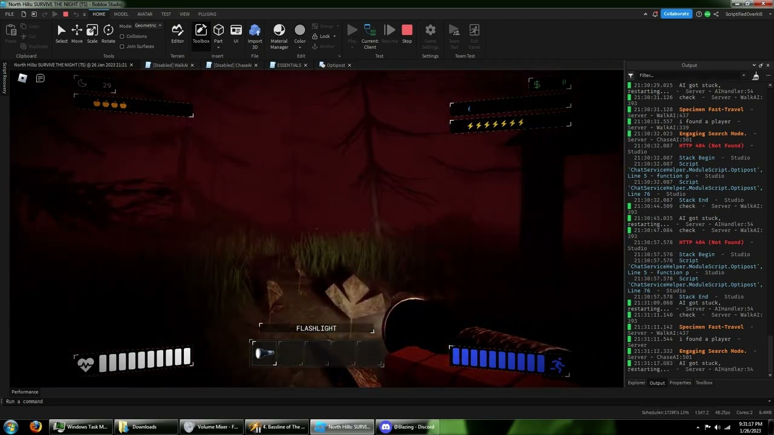Activate the Rotate tool
Screen dimensions: 774x435
108,34
